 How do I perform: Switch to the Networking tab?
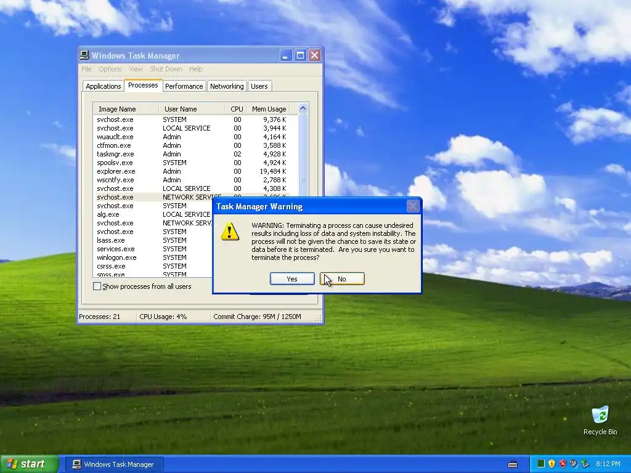point(227,86)
